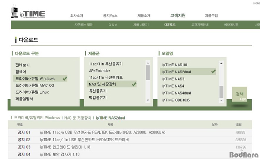The image size is (260, 159).
Task: Select 드라이버/유틸 Windows option
Action: coord(40,78)
